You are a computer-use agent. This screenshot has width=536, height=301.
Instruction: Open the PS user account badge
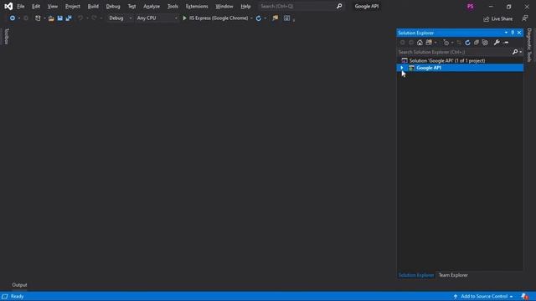(471, 7)
